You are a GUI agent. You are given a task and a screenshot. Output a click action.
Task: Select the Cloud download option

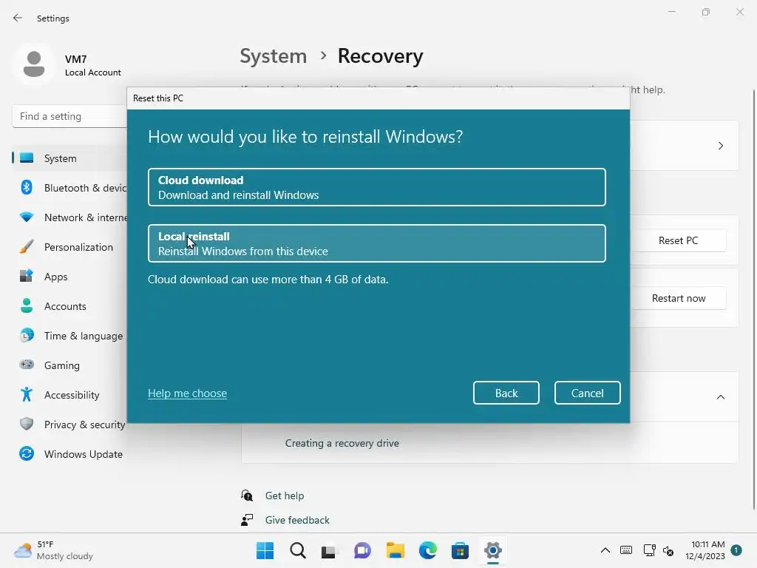coord(376,187)
